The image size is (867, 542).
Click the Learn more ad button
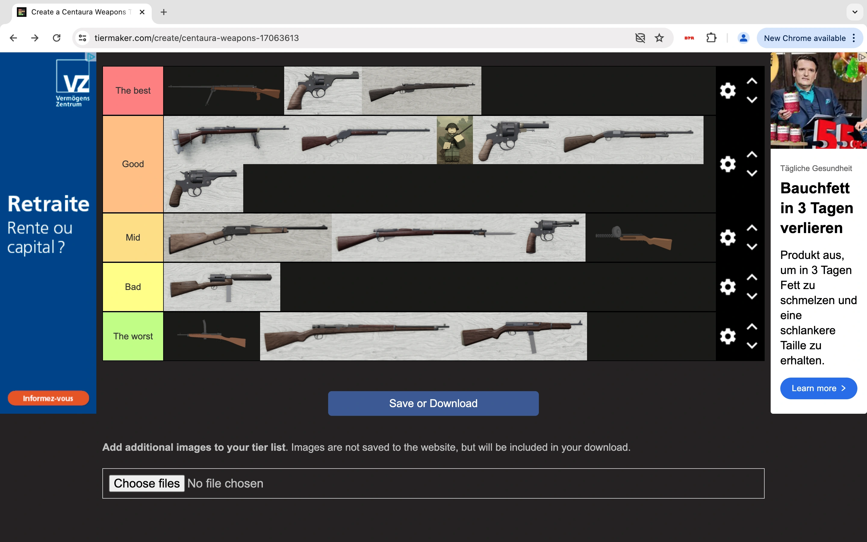pos(818,388)
